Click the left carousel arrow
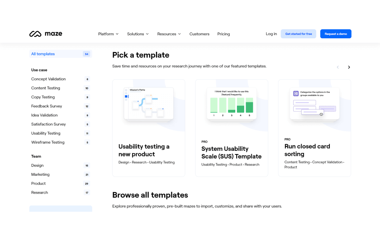This screenshot has width=380, height=237. click(338, 67)
